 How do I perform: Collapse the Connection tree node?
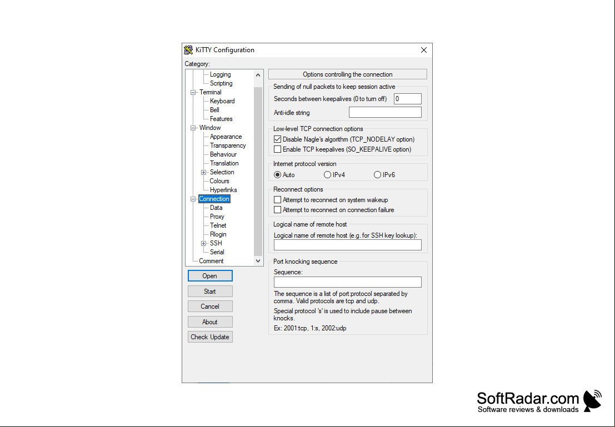click(193, 199)
